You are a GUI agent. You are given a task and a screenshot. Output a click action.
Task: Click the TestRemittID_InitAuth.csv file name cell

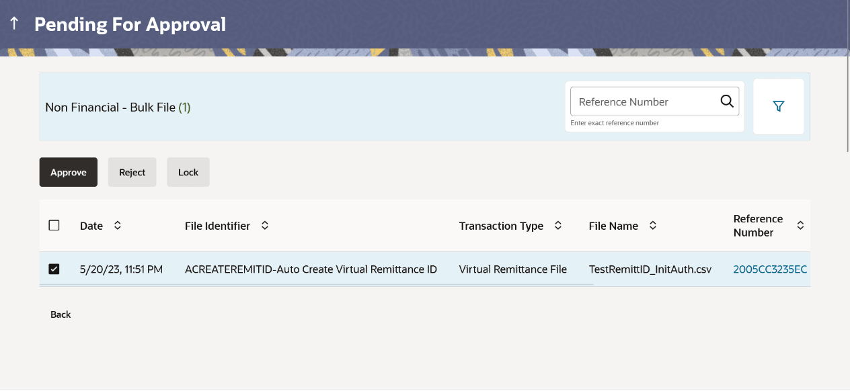pos(650,269)
